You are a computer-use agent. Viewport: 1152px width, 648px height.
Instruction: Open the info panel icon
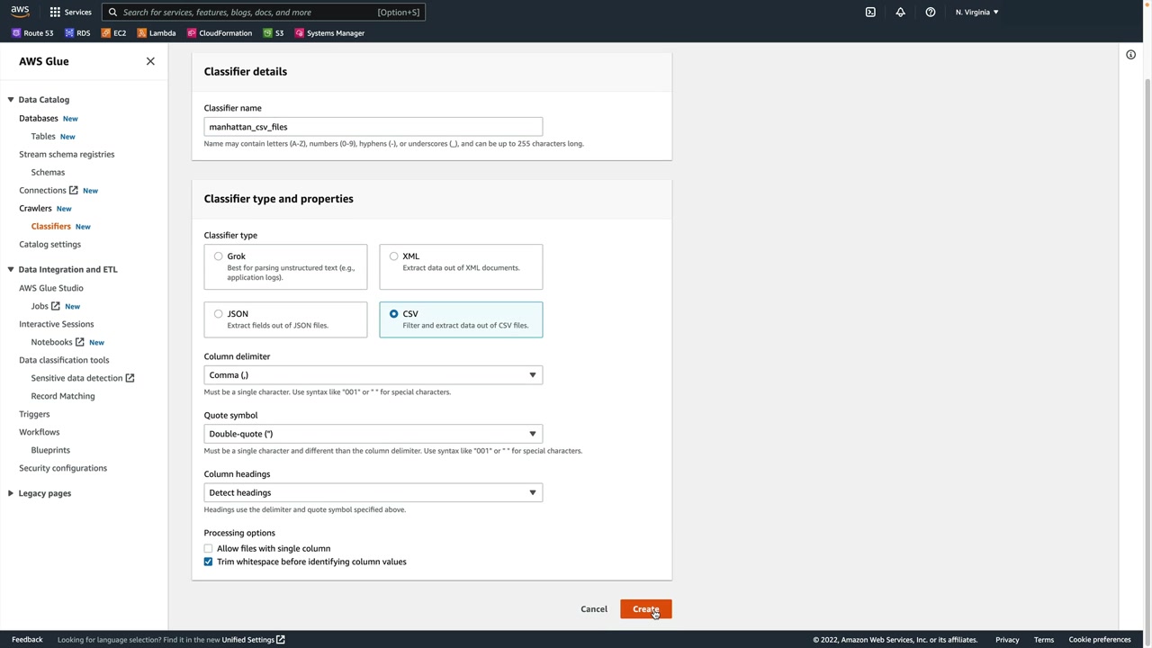(1130, 55)
